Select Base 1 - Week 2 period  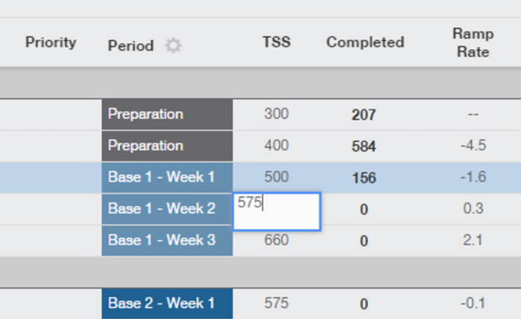(x=167, y=209)
